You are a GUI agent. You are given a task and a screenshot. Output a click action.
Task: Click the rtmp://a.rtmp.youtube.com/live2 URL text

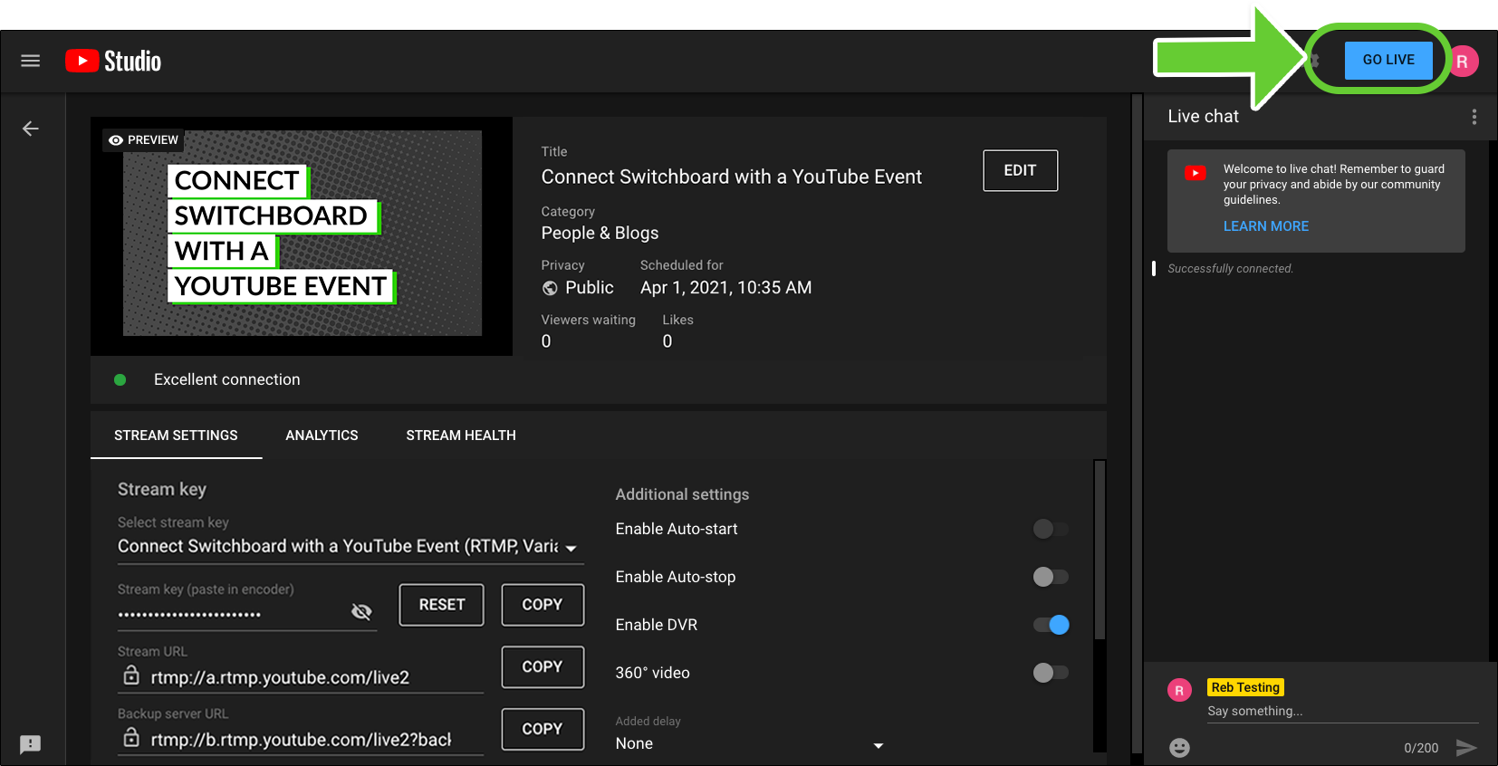coord(280,678)
